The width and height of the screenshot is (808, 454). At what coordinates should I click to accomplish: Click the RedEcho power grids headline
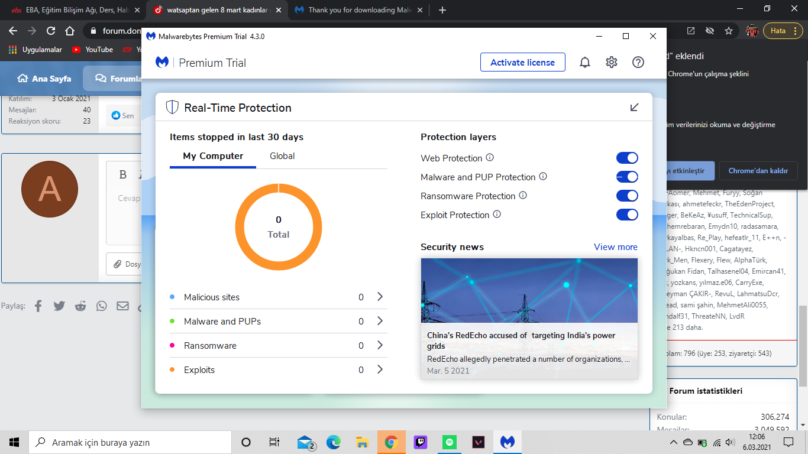point(521,340)
